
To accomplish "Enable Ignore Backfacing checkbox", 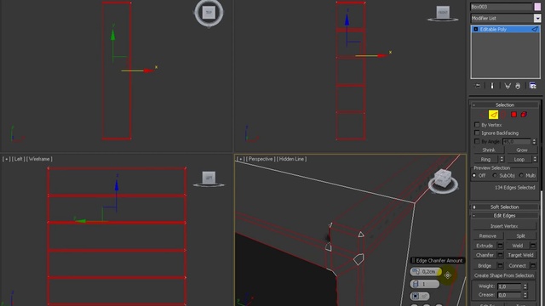I will tap(477, 133).
